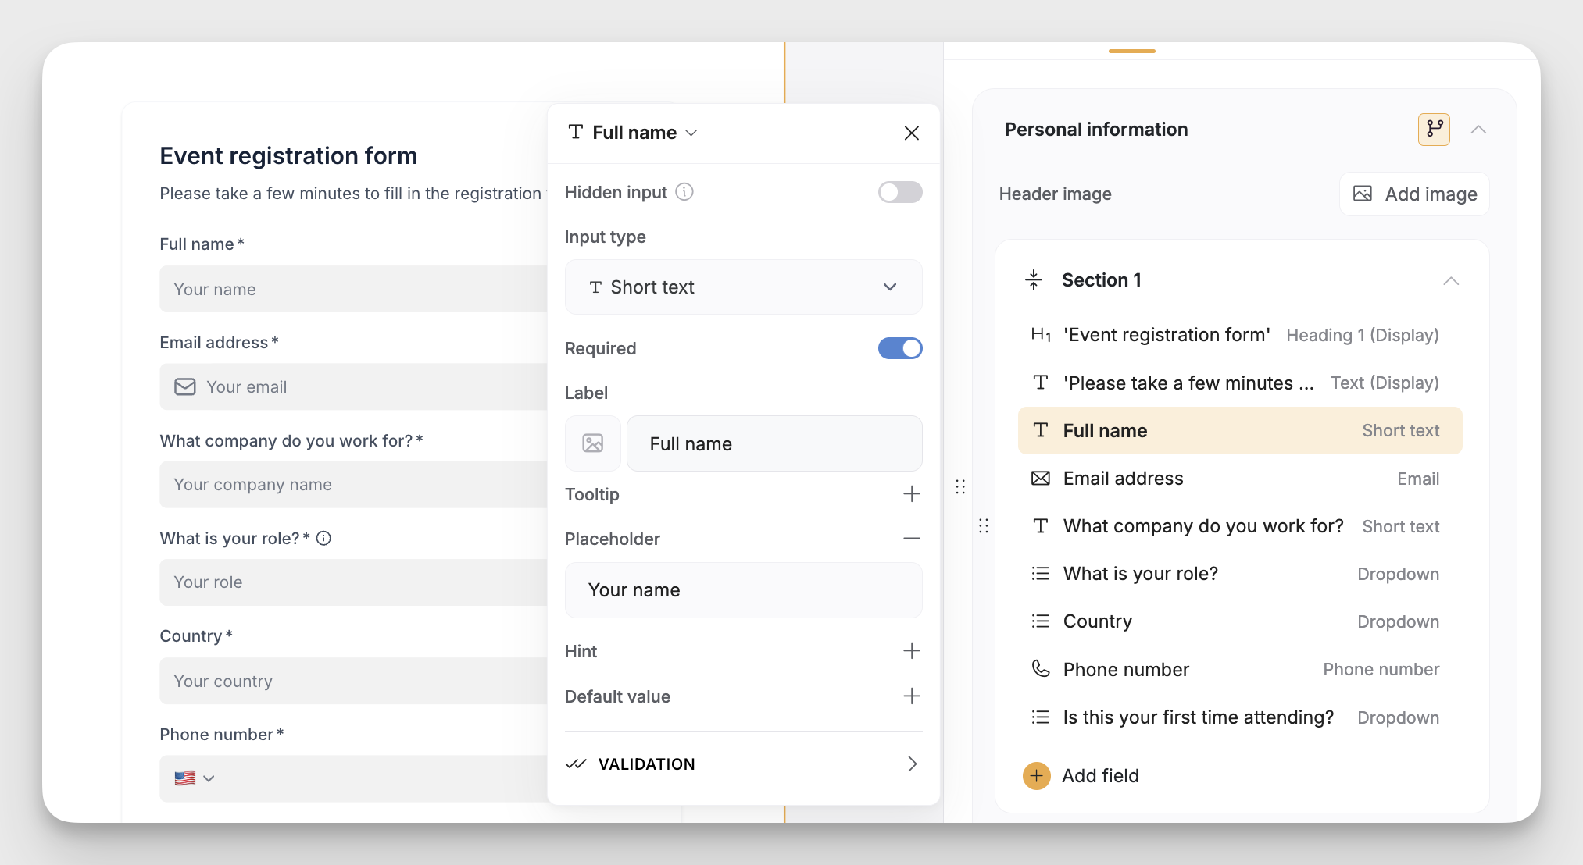Close the Full name field settings panel
The height and width of the screenshot is (865, 1583).
pyautogui.click(x=911, y=133)
